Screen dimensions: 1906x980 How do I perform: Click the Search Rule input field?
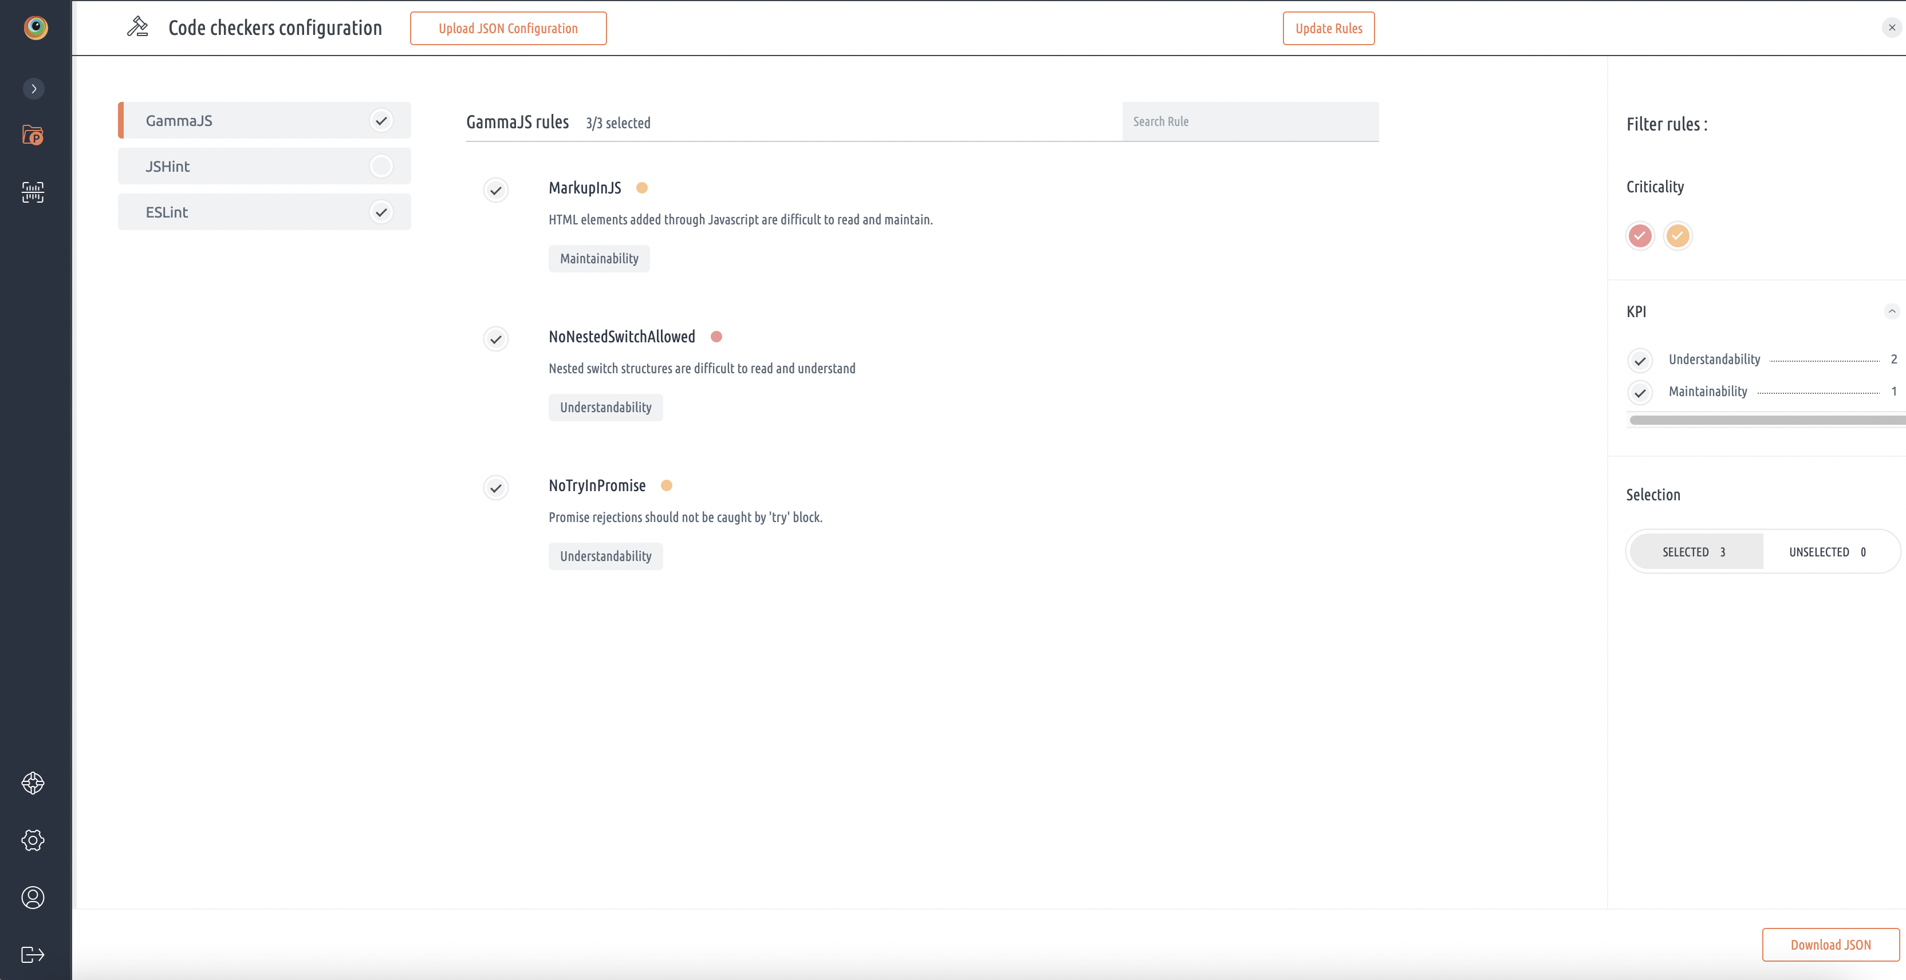point(1250,121)
